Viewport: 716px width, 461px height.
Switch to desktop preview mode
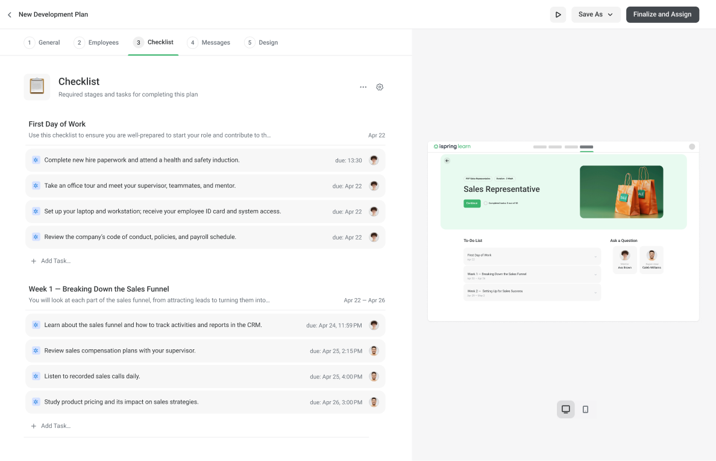tap(565, 409)
